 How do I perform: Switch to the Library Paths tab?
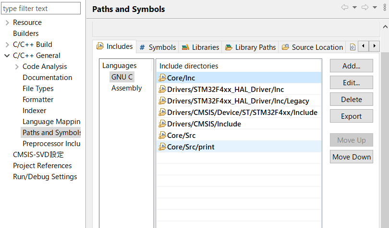(250, 47)
